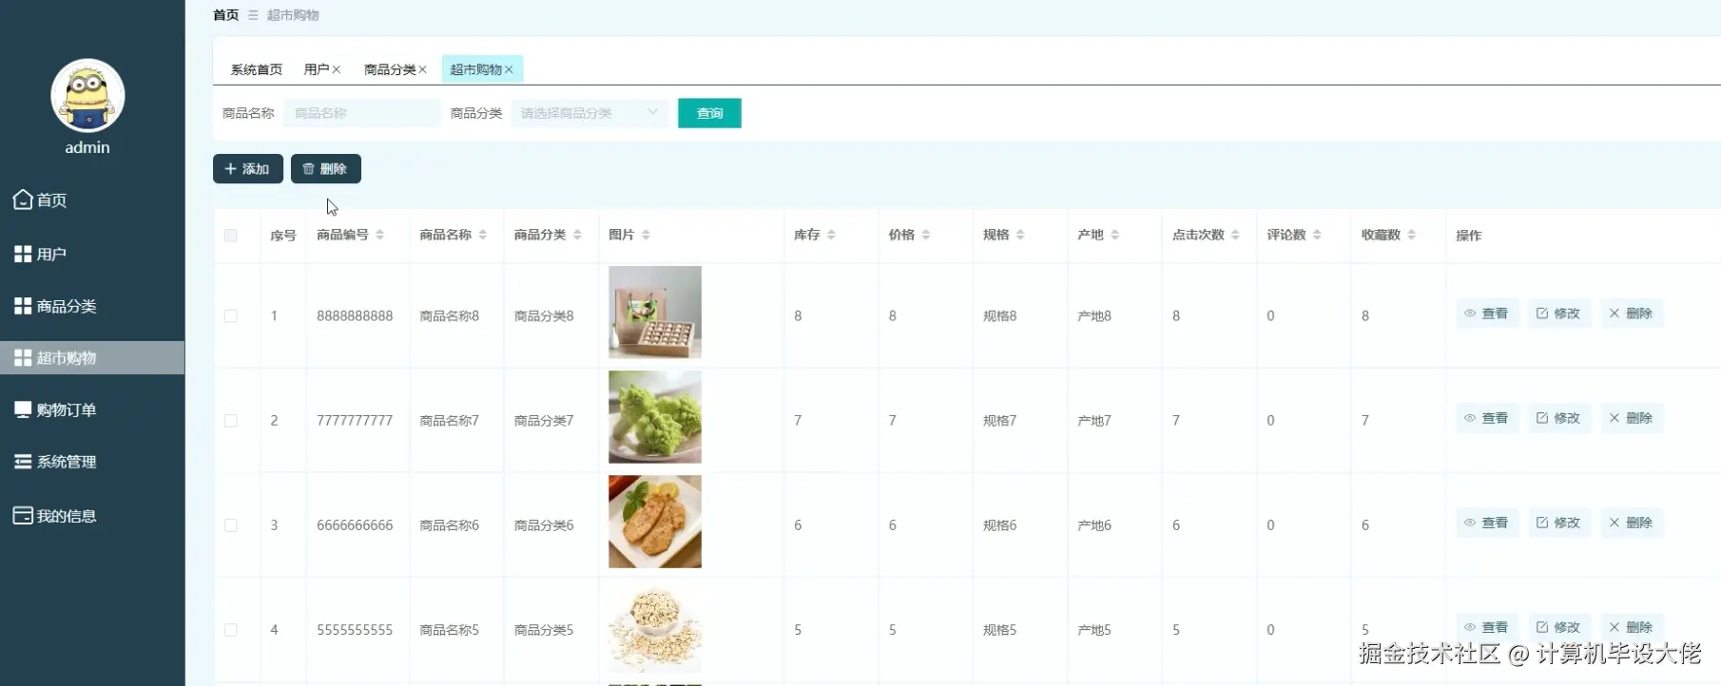Switch to the 系统首页 tab
This screenshot has width=1721, height=686.
(x=256, y=69)
